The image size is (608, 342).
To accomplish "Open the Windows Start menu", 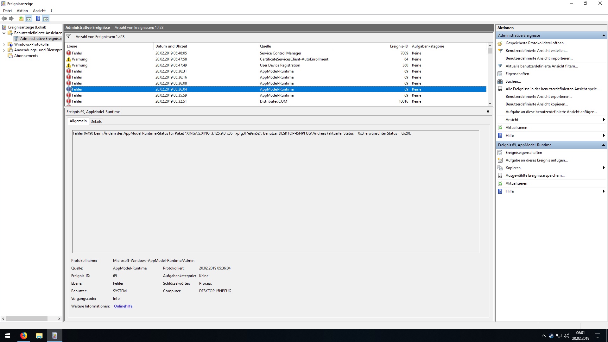I will tap(8, 336).
